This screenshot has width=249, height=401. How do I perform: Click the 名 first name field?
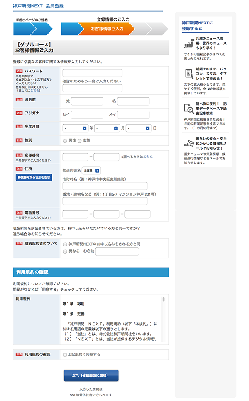point(133,101)
